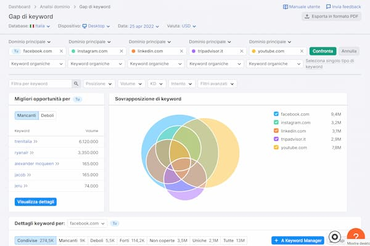Image resolution: width=370 pixels, height=246 pixels.
Task: Click the search magnifier icon in keyword filter
Action: [76, 84]
